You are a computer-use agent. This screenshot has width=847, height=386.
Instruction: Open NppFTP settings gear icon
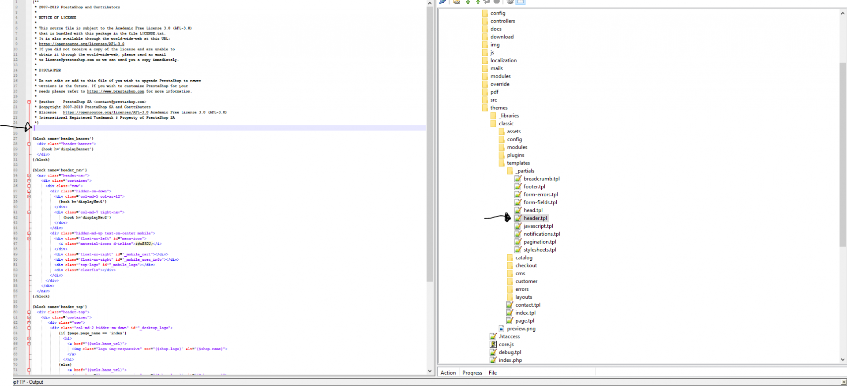coord(510,2)
